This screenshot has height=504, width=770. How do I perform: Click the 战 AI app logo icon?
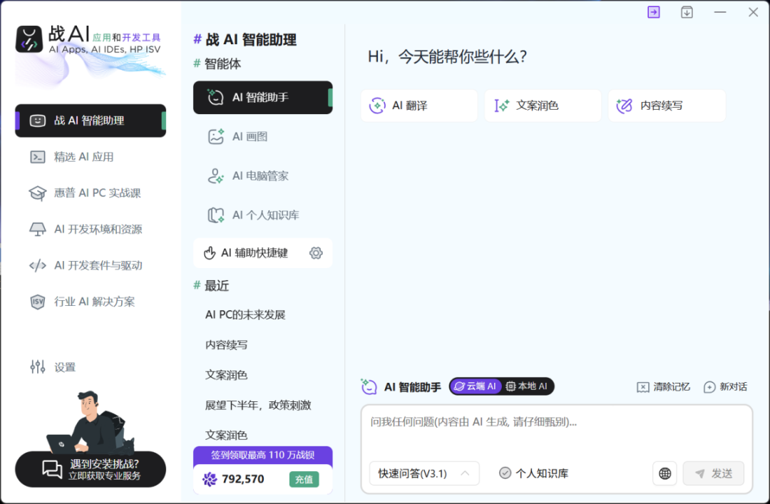[x=29, y=39]
